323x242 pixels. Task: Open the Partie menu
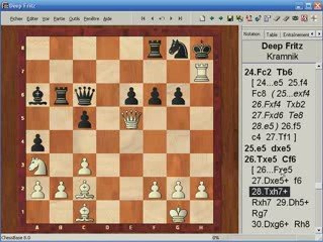click(59, 19)
